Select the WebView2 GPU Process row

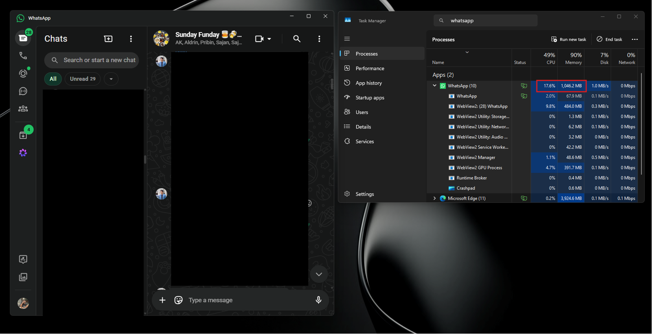click(532, 167)
